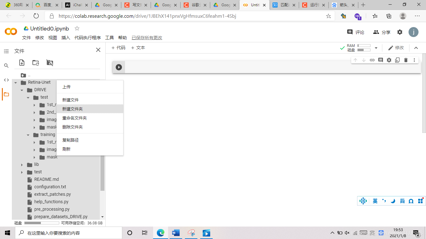
Task: Choose 重命名文件夹 from context menu
Action: pyautogui.click(x=90, y=118)
